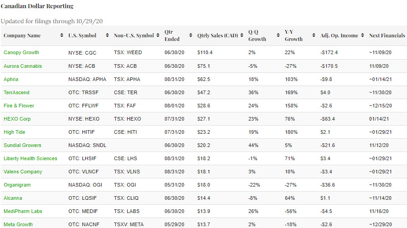This screenshot has height=228, width=407.
Task: Sort by Y/Y Growth arrows icon
Action: click(x=314, y=35)
